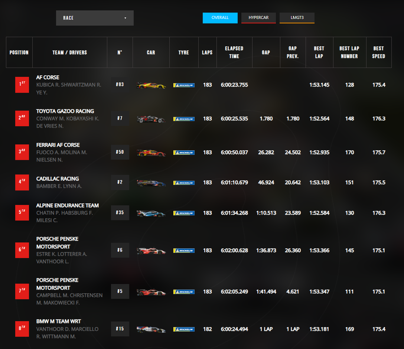
Task: Click drivers KUBICA R. SHWARTZMAN R. text
Action: [x=69, y=85]
